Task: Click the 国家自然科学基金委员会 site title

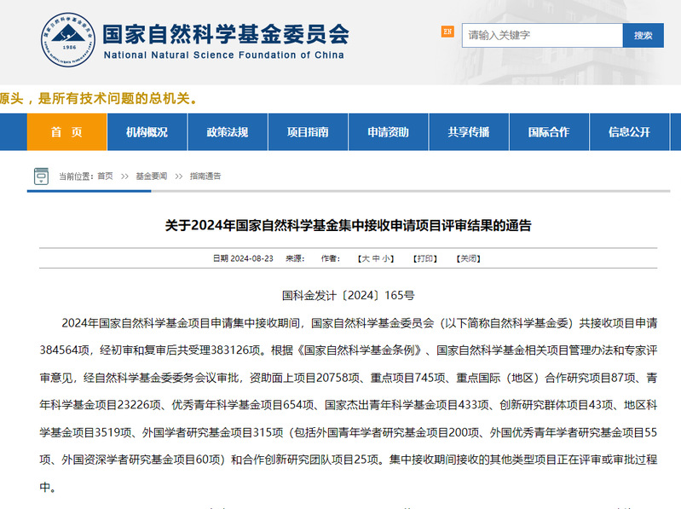Action: pyautogui.click(x=226, y=34)
